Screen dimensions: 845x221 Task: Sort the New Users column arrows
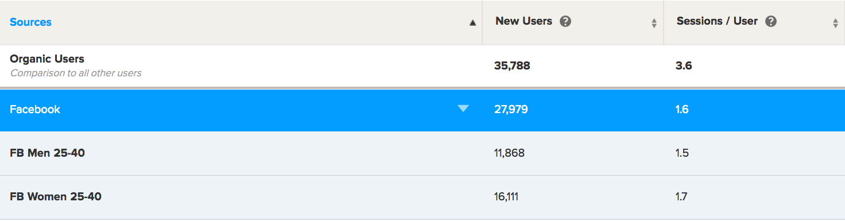click(x=654, y=23)
